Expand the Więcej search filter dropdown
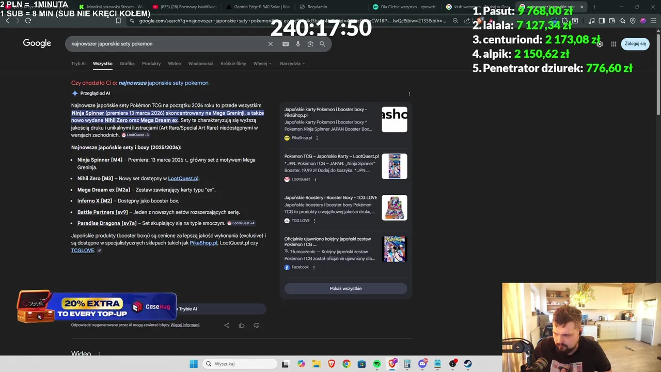 262,64
